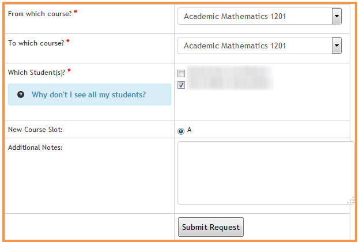Click the Submit Request button

[x=211, y=227]
